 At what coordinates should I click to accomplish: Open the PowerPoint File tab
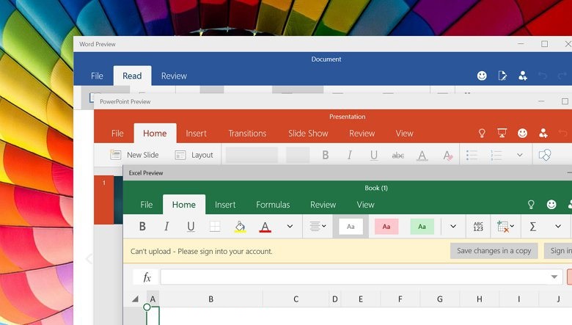[117, 134]
